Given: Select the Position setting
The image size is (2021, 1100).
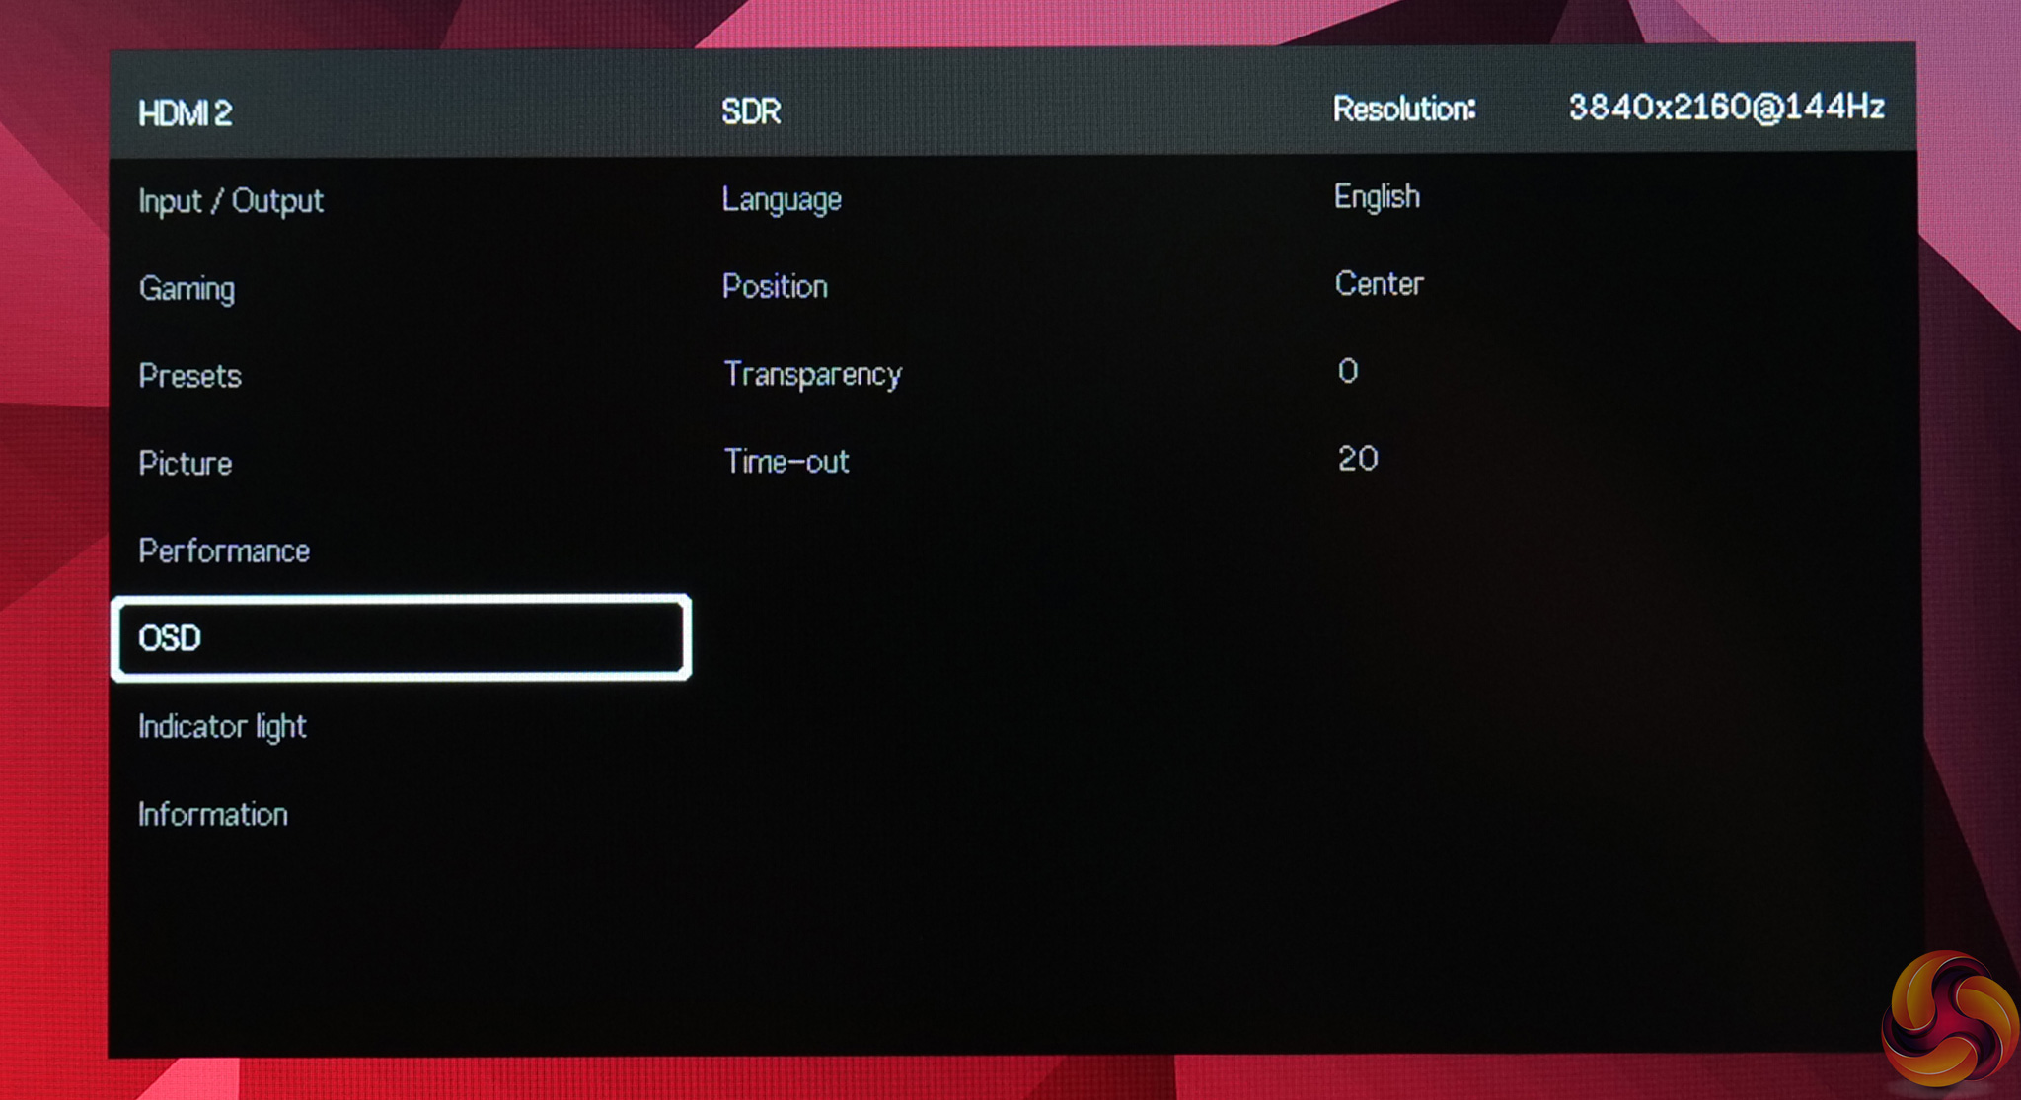Looking at the screenshot, I should pos(775,287).
